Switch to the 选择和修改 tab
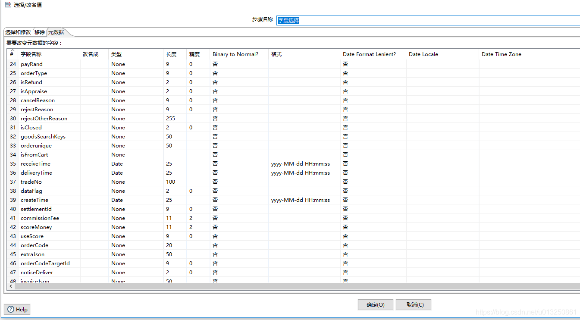 [x=18, y=32]
